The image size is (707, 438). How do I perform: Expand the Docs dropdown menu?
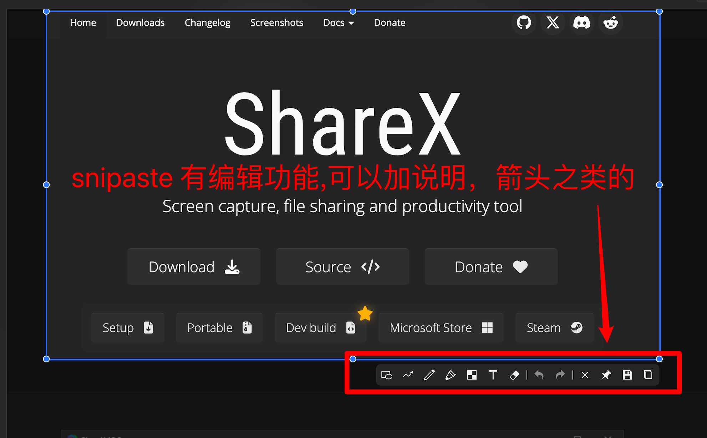tap(338, 22)
